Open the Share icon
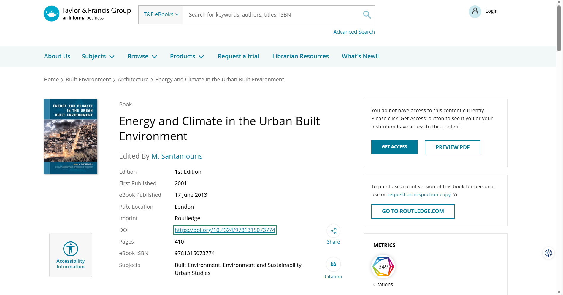 [x=333, y=231]
